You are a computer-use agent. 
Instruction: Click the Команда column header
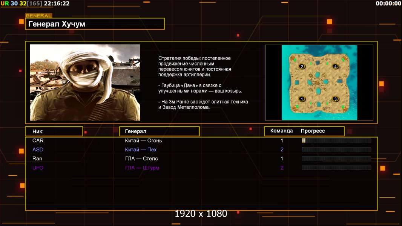281,131
